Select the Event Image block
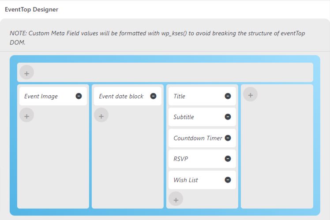 coord(53,96)
